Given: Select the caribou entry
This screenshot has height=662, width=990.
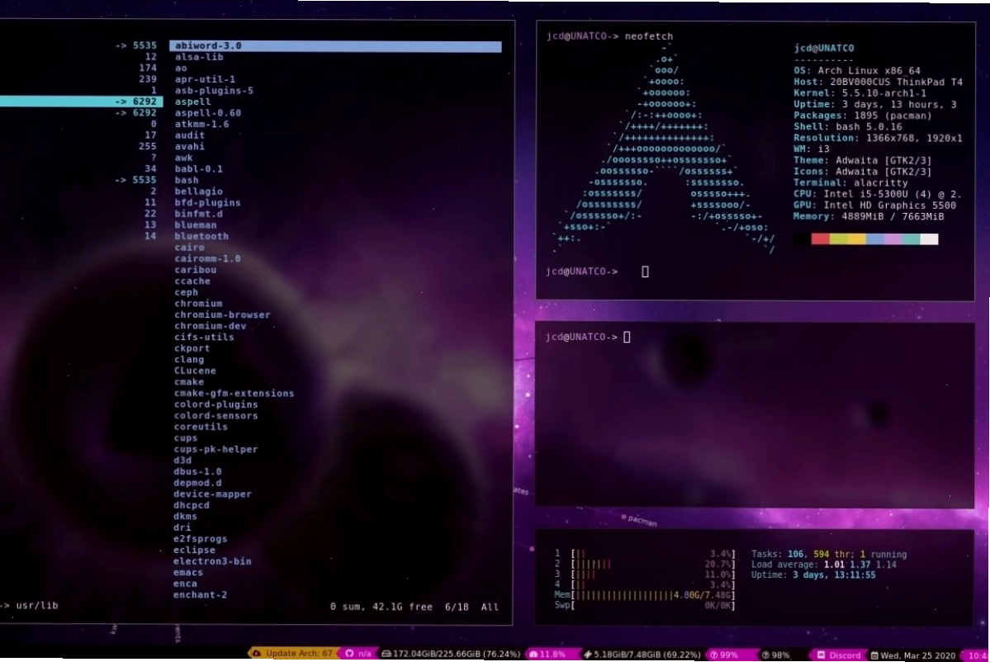Looking at the screenshot, I should (196, 269).
